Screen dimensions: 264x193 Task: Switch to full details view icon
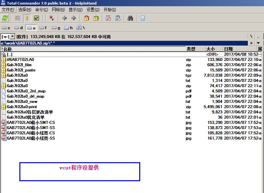(27, 18)
